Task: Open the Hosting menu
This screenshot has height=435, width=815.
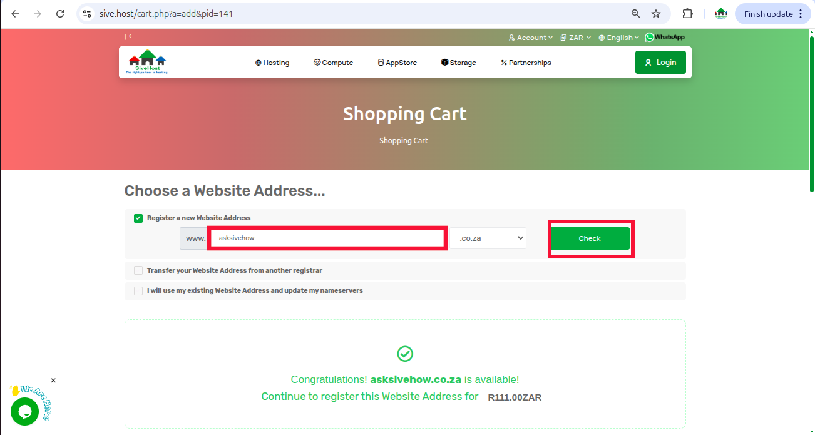Action: pyautogui.click(x=272, y=63)
